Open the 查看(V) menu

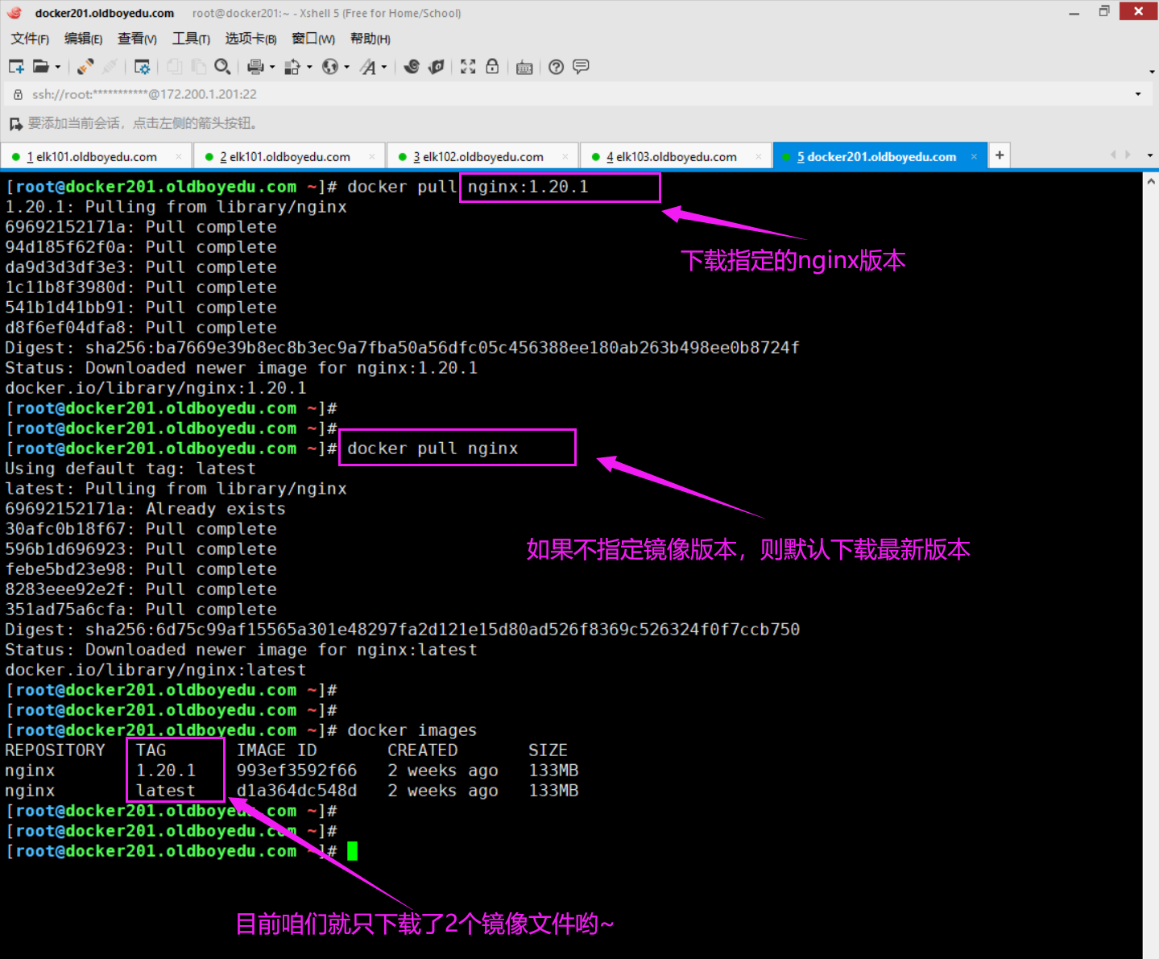[137, 39]
